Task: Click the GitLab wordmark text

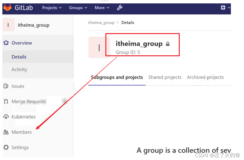Action: pyautogui.click(x=24, y=8)
